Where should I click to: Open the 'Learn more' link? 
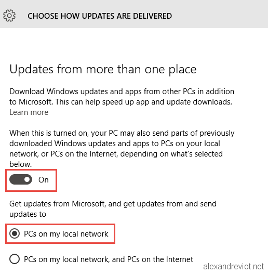coord(29,112)
